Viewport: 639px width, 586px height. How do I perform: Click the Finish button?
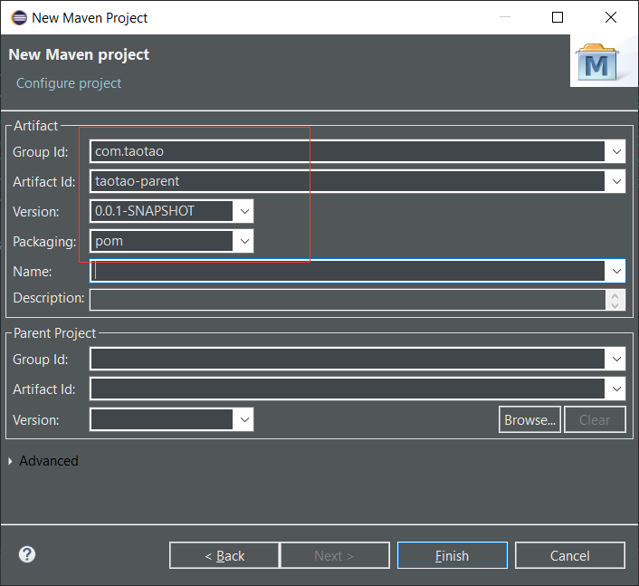(x=452, y=555)
